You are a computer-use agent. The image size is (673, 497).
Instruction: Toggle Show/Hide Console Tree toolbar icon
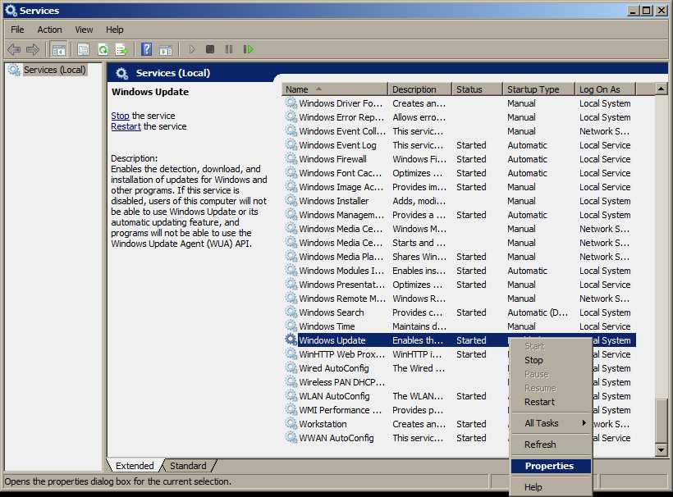59,49
